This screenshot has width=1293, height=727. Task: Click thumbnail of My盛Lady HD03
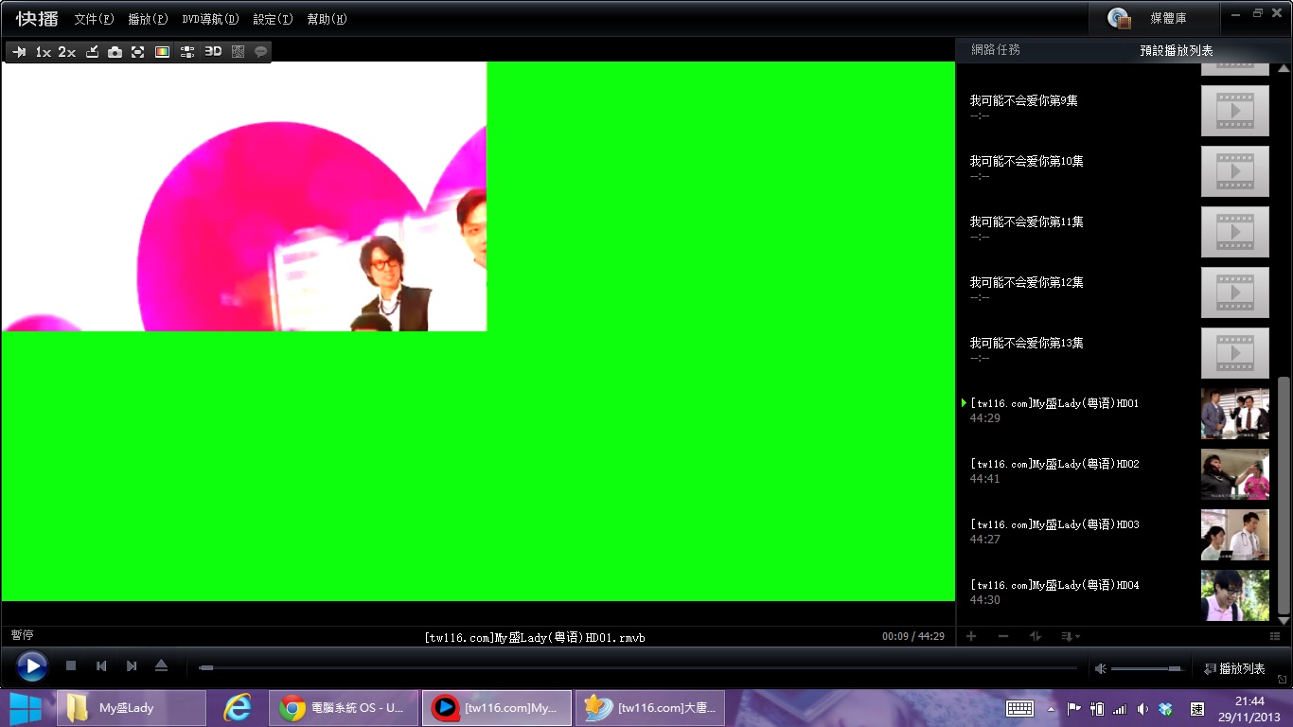click(x=1235, y=535)
